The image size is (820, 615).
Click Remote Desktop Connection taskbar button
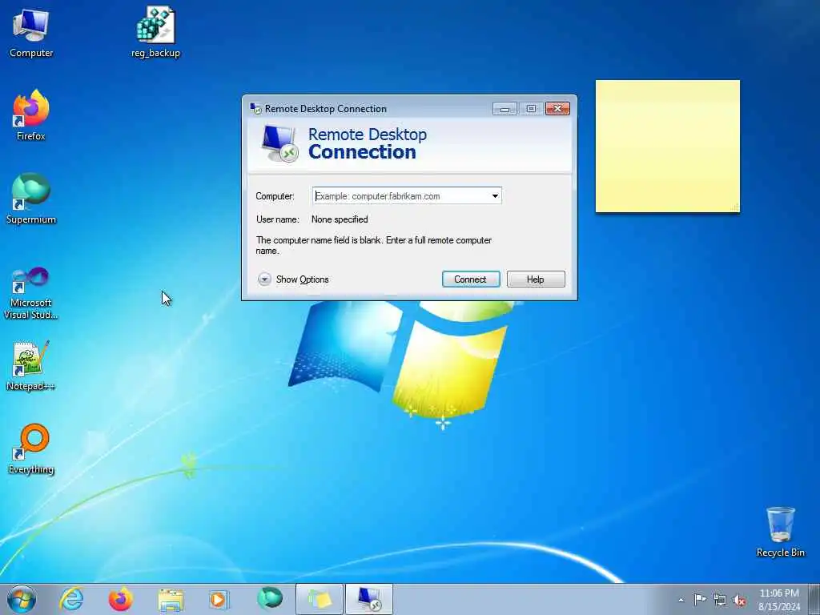coord(368,599)
